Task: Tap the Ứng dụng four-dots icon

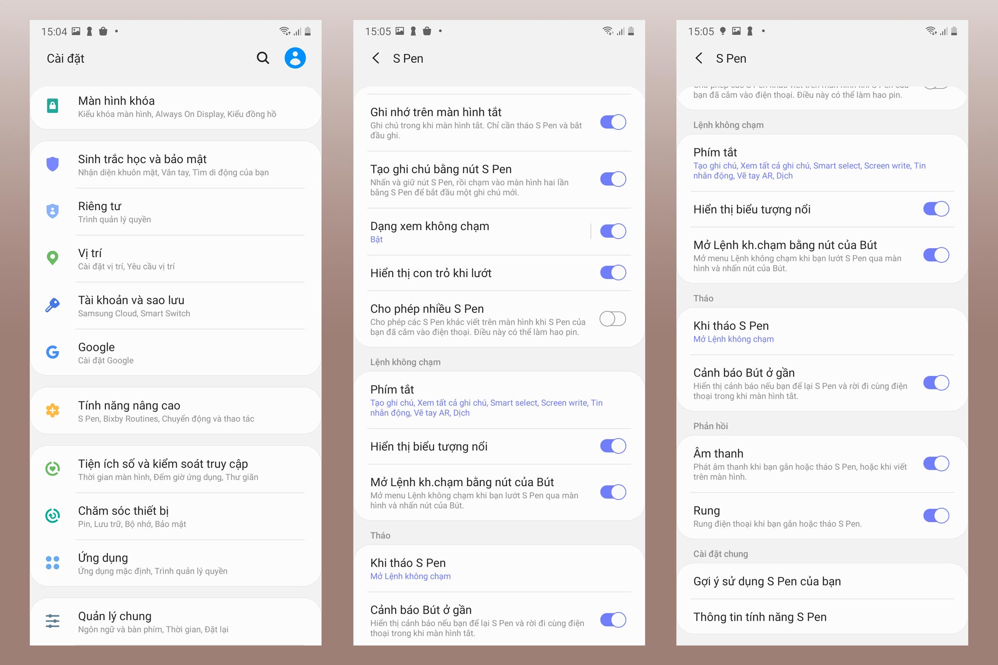Action: tap(53, 563)
